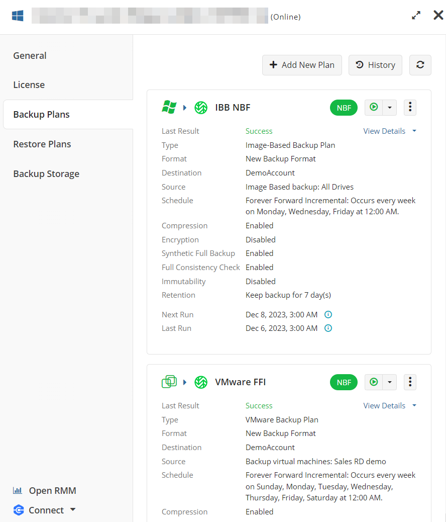Run the VMware FFI plan using its play button

[x=374, y=382]
